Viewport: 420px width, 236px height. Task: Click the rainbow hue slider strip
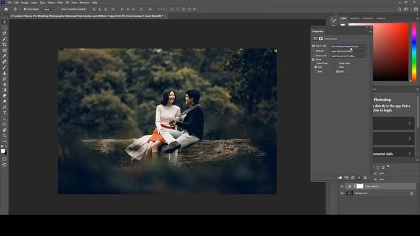tap(414, 52)
